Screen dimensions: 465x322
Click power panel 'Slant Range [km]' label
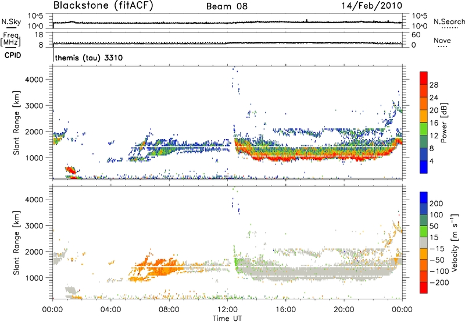(x=16, y=123)
